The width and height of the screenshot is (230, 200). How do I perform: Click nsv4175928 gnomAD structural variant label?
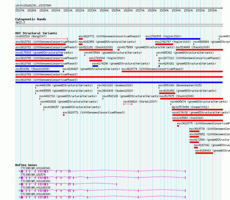(44, 53)
